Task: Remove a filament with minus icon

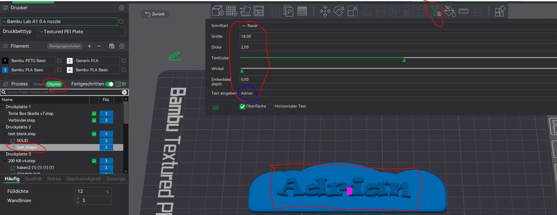Action: [x=99, y=46]
